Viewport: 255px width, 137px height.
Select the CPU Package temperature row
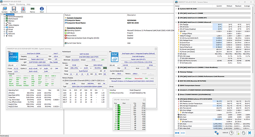pos(214,25)
